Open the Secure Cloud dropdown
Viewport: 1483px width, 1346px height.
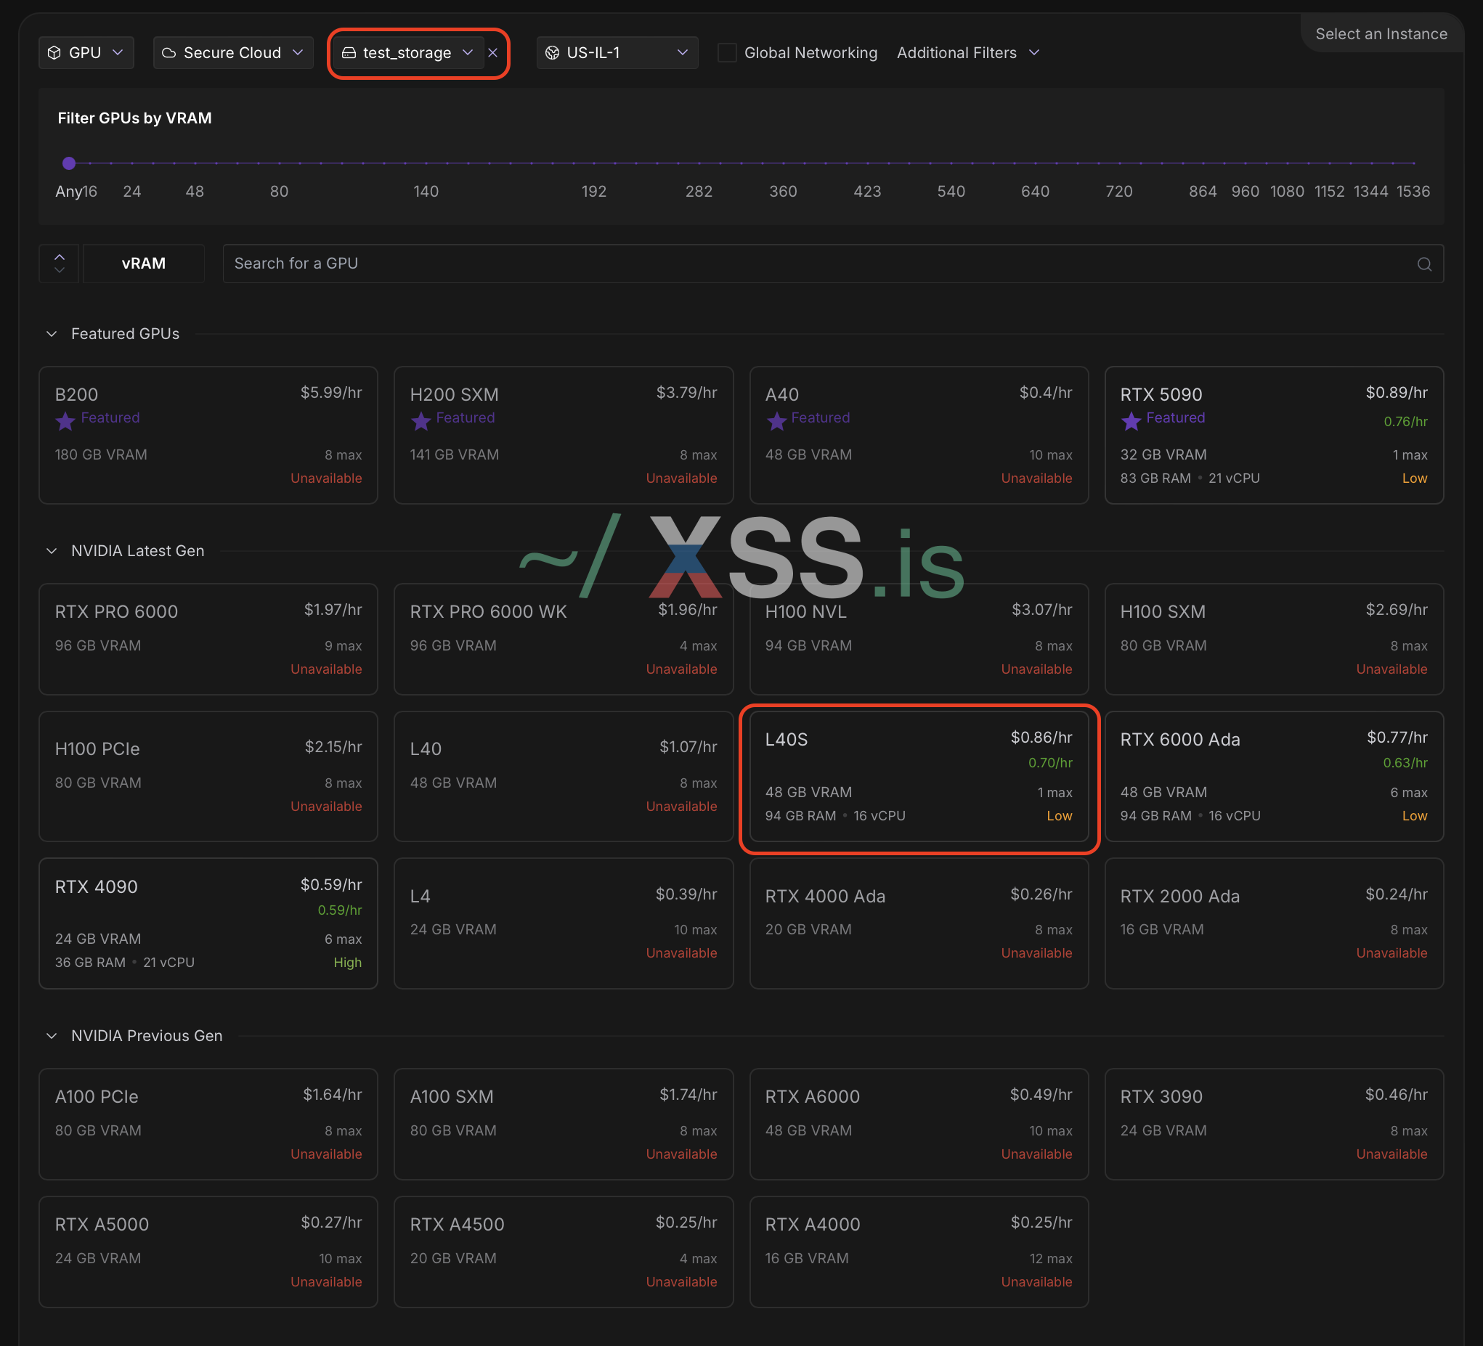pyautogui.click(x=233, y=53)
